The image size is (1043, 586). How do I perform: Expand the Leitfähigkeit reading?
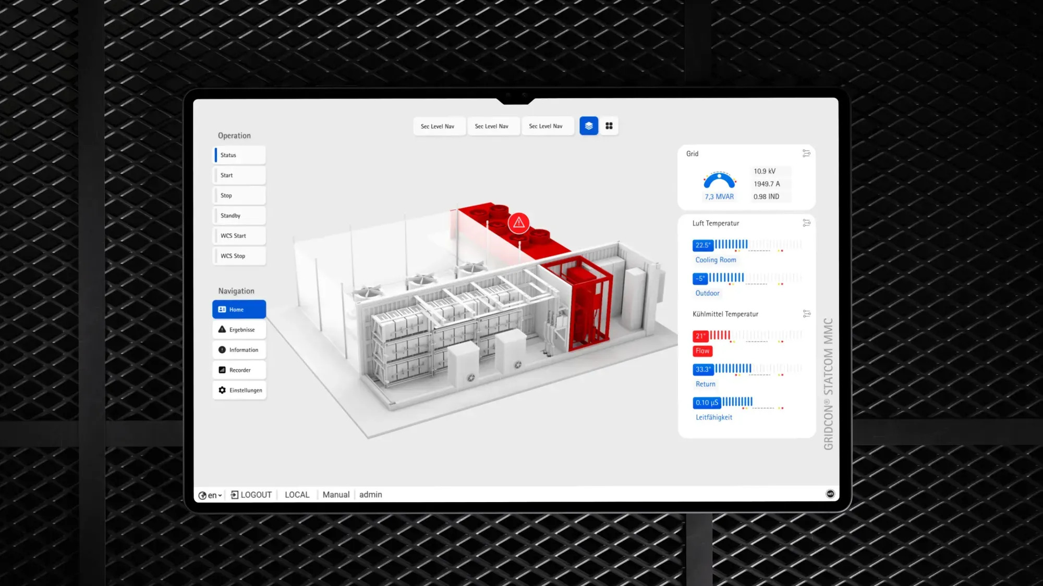[x=713, y=417]
